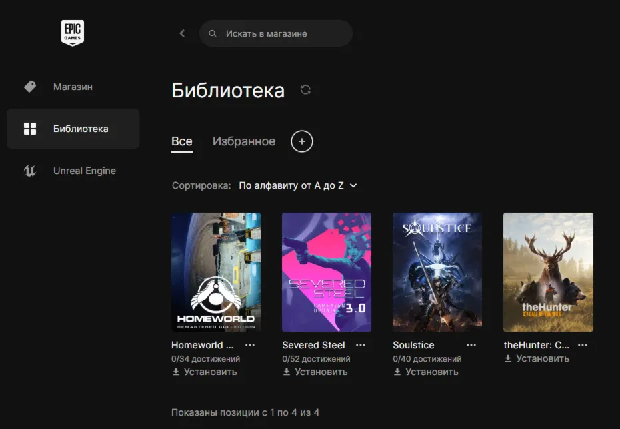Click 0/40 достижений under Soulstice
Screen dimensions: 620x429
(427, 358)
